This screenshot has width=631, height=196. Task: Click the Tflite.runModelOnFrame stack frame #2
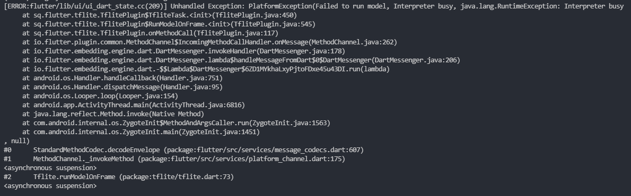click(119, 177)
